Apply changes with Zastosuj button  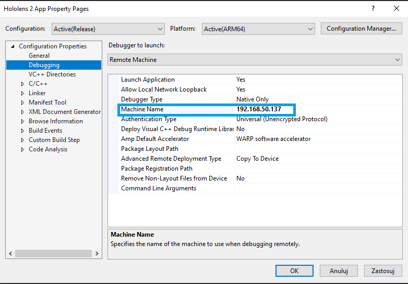(383, 271)
